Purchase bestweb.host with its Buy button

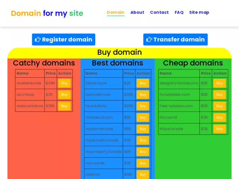pyautogui.click(x=143, y=95)
